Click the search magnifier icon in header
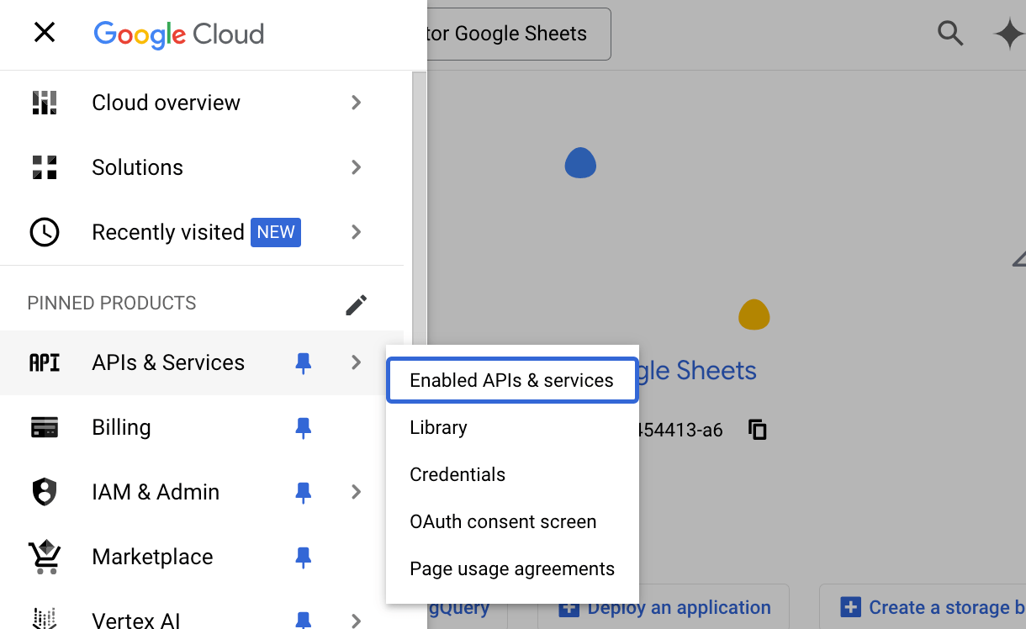Image resolution: width=1026 pixels, height=629 pixels. [x=950, y=34]
